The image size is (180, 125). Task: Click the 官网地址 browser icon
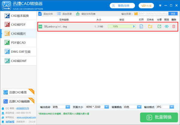(x=3, y=118)
